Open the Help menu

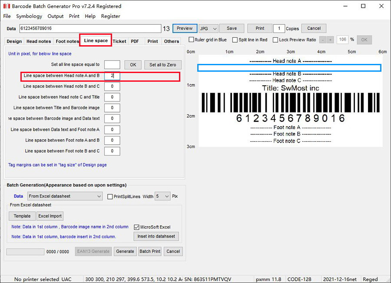pos(90,16)
